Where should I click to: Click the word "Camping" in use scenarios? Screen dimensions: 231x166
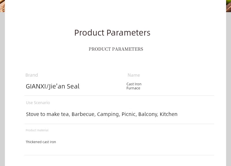[108, 114]
